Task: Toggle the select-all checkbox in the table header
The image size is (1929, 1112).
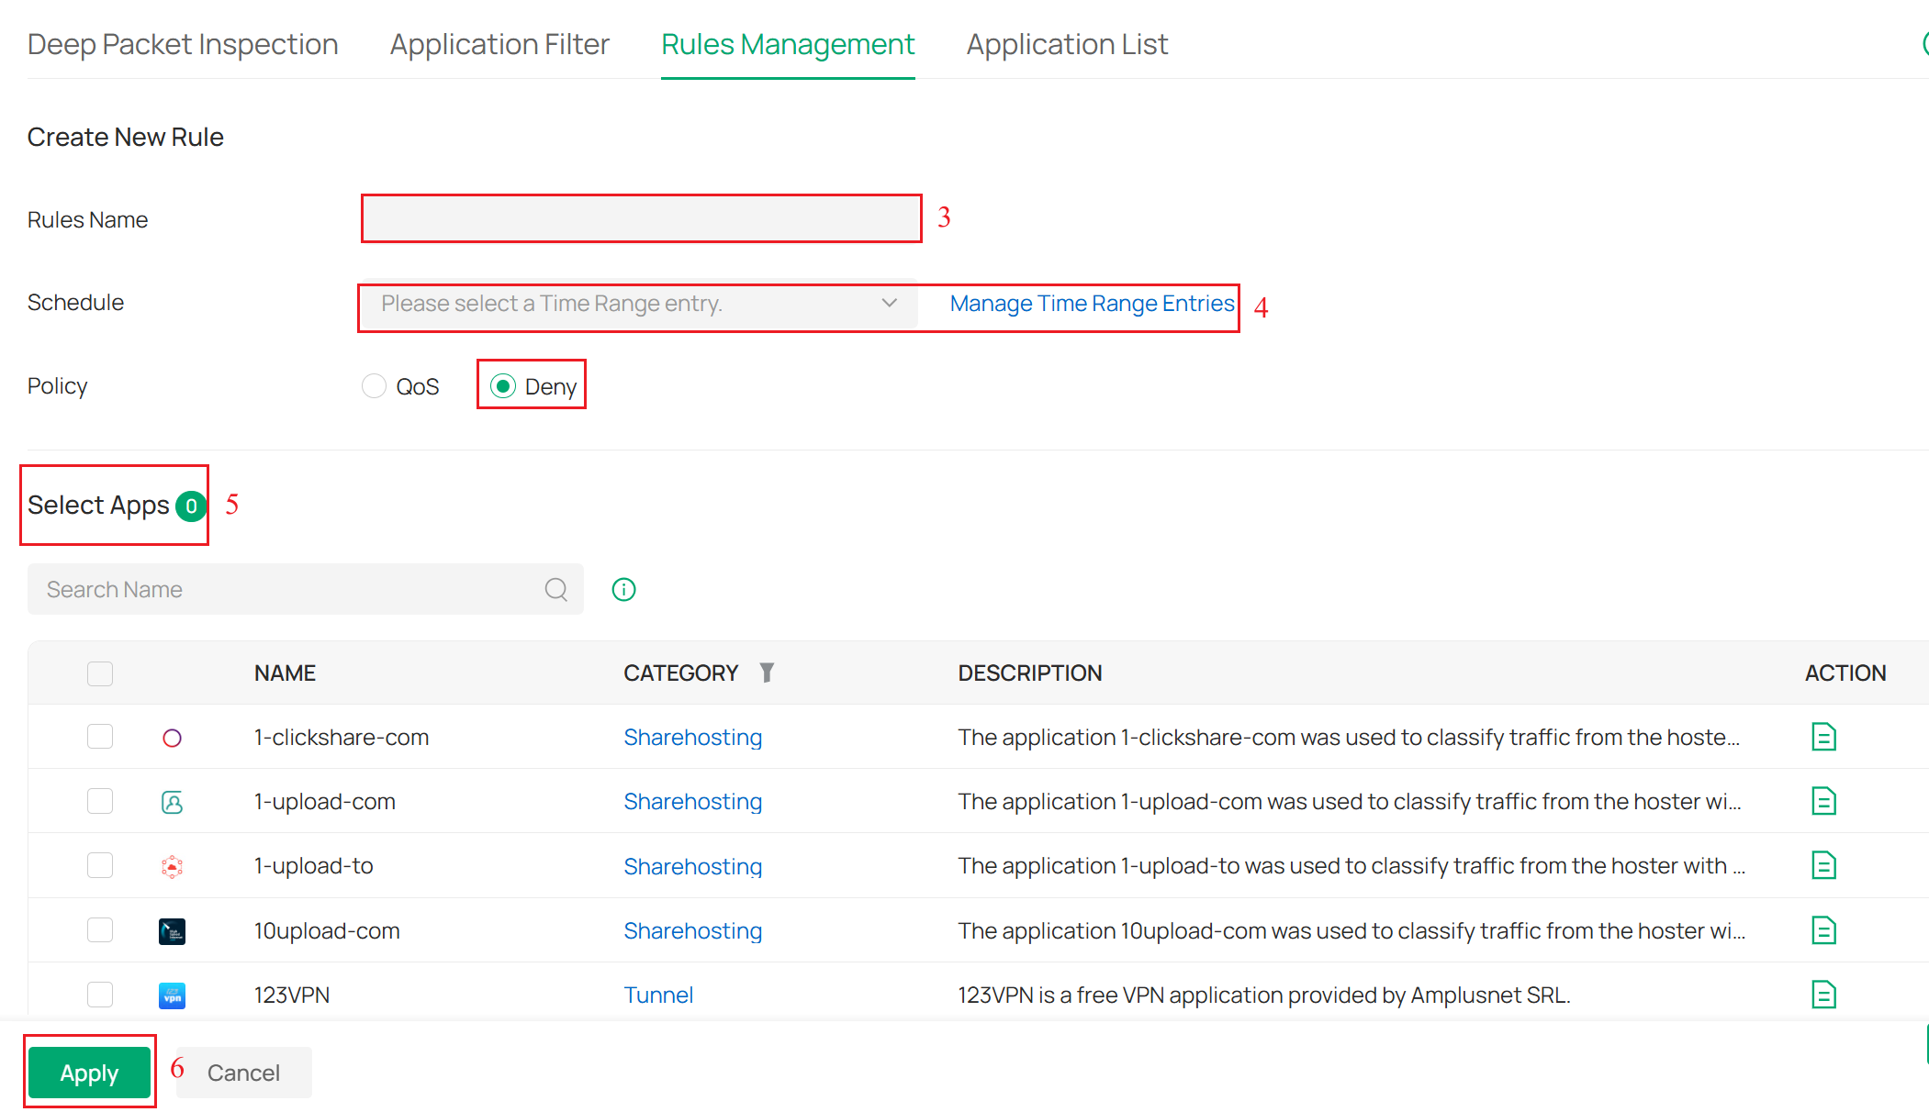Action: point(99,673)
